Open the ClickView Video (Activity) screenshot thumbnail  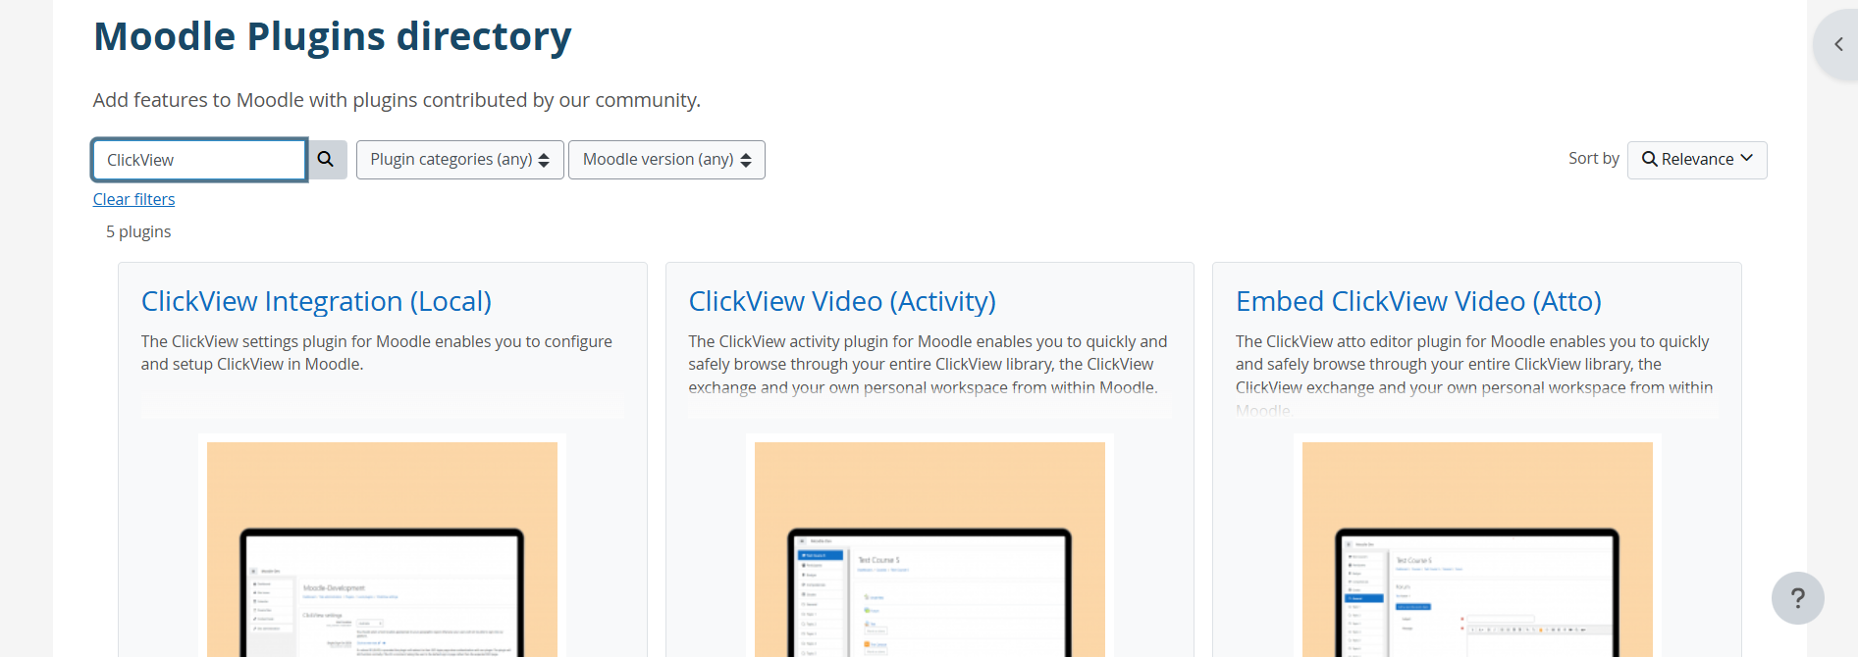pyautogui.click(x=929, y=549)
